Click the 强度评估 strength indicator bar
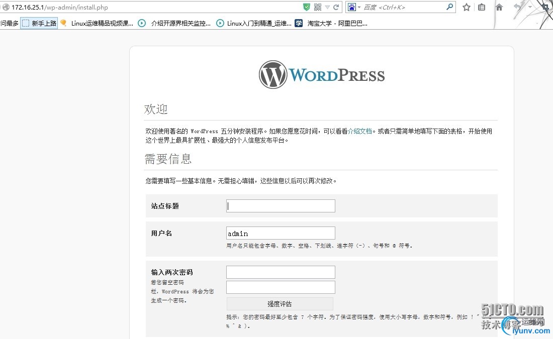Screen dimensions: 553x339 280,304
